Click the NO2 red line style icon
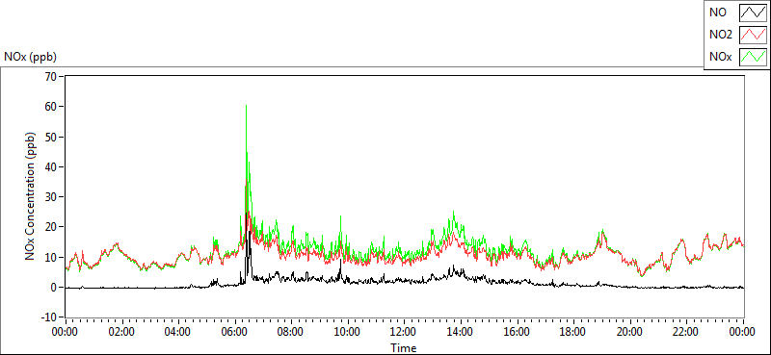The image size is (771, 355). 753,35
